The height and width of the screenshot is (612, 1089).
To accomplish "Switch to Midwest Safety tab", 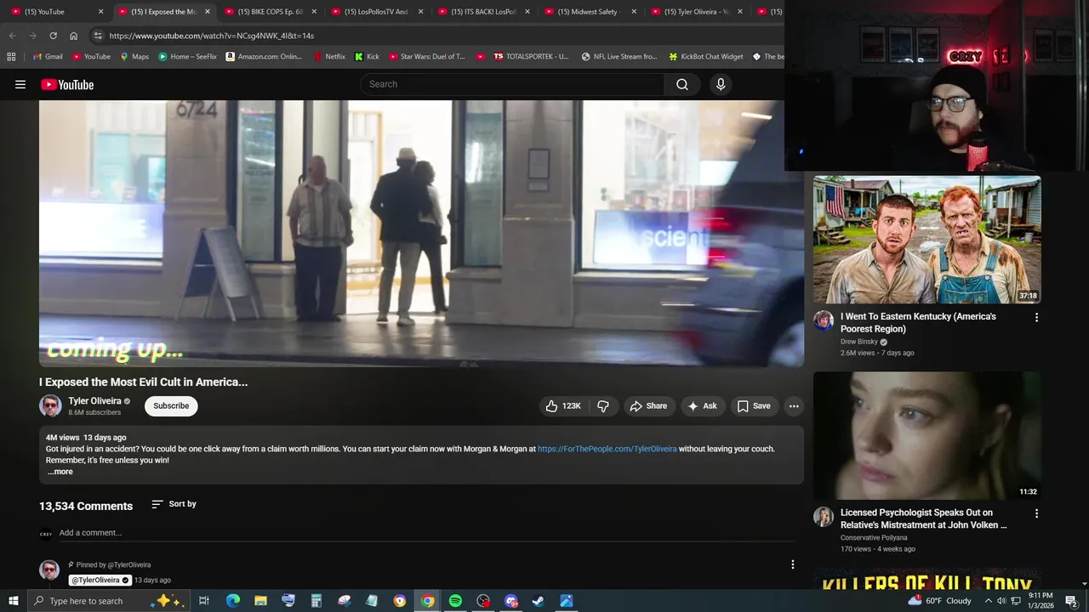I will click(x=589, y=12).
